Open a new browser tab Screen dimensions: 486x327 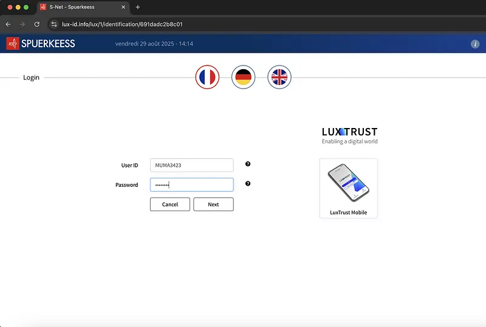coord(138,7)
